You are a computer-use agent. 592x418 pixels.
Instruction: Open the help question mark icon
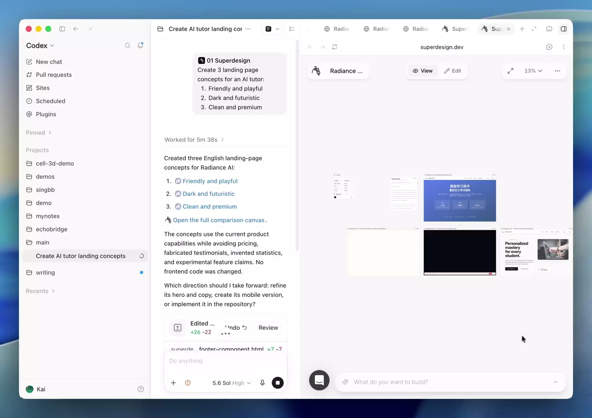(x=141, y=389)
